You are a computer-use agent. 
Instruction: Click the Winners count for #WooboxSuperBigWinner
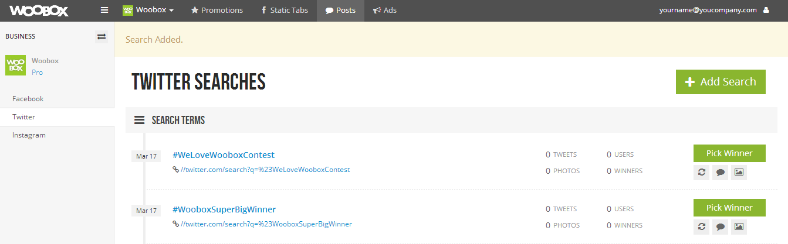624,225
